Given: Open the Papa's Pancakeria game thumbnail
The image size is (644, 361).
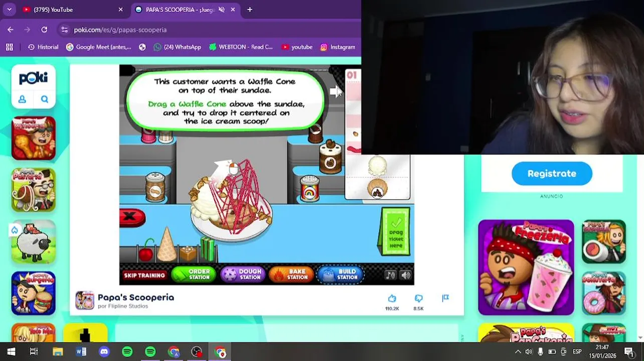Looking at the screenshot, I should pyautogui.click(x=526, y=332).
